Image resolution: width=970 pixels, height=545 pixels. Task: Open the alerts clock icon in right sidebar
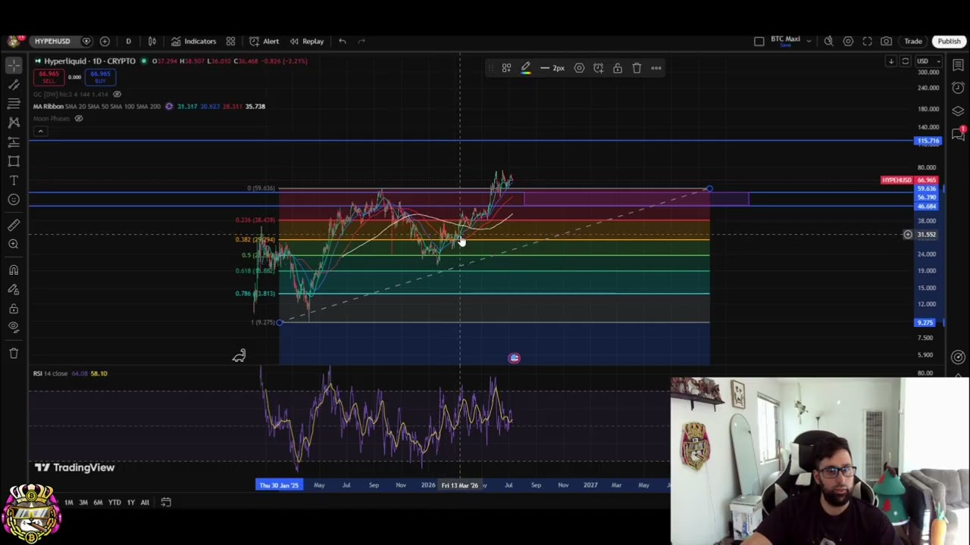point(958,88)
